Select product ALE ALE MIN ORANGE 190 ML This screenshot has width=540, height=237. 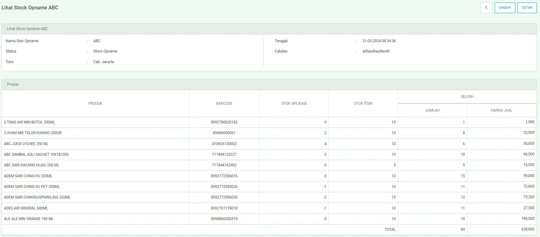coord(29,219)
